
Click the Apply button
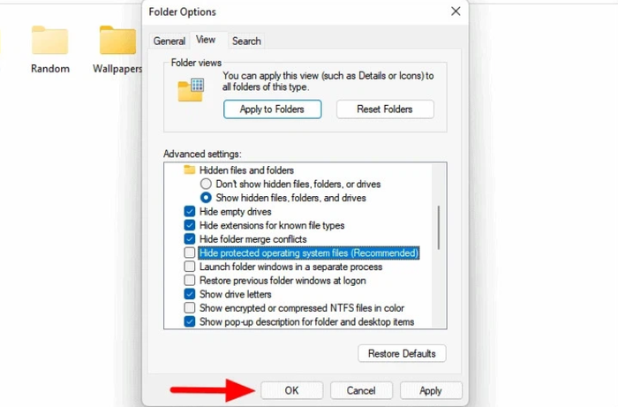431,390
